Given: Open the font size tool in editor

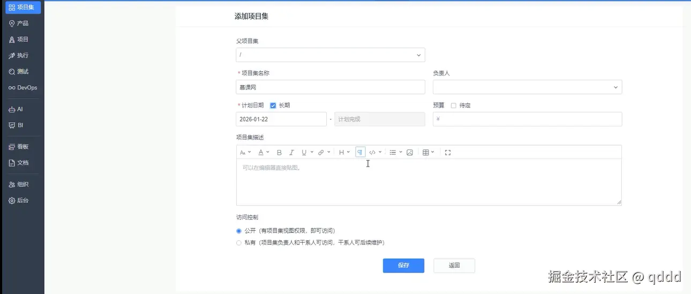Looking at the screenshot, I should 243,153.
